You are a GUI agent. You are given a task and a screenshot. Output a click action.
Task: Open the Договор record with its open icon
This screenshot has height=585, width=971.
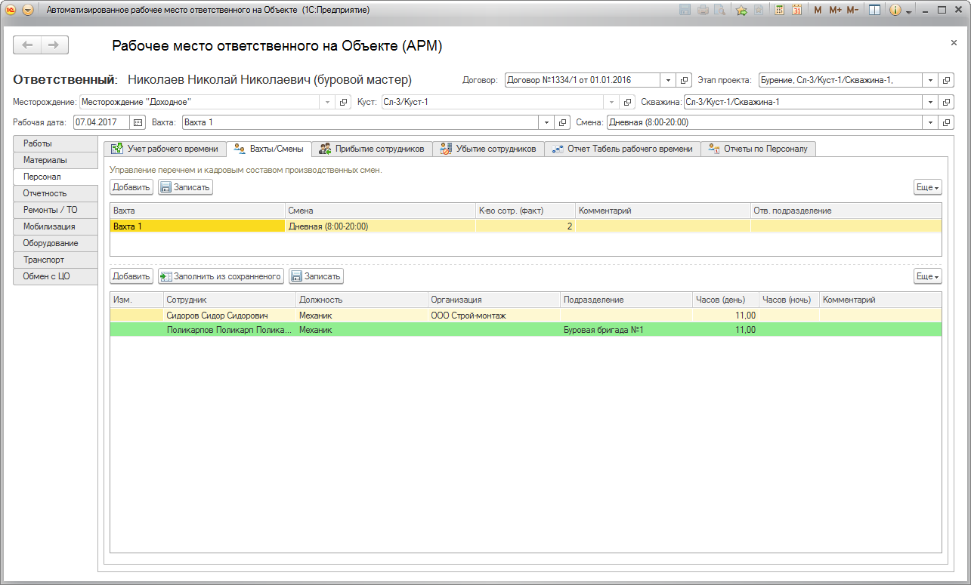pyautogui.click(x=685, y=80)
